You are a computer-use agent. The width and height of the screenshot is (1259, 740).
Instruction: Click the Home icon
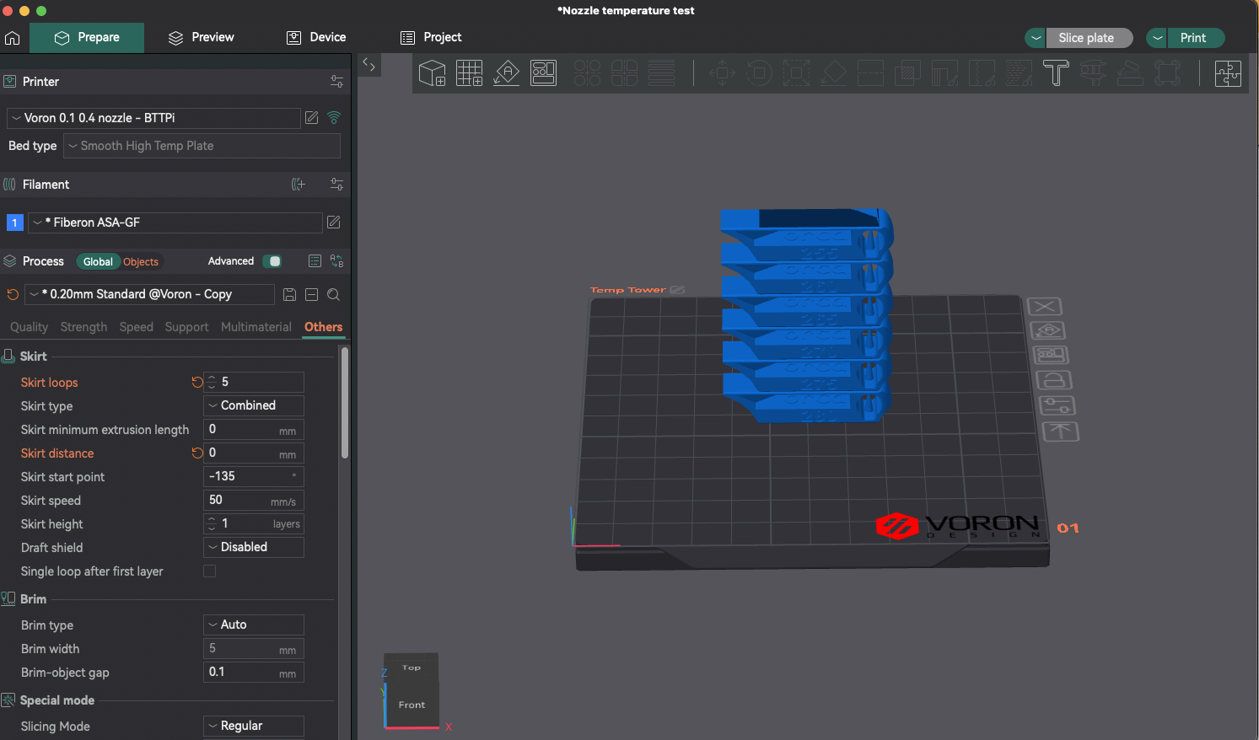click(x=13, y=38)
